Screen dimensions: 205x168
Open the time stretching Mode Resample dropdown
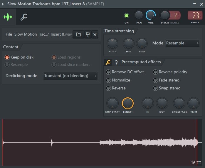tap(182, 43)
